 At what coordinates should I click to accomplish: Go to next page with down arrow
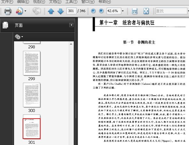click(61, 11)
